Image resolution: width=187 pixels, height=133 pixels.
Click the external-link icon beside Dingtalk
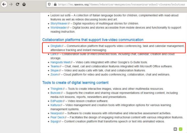tap(62, 46)
